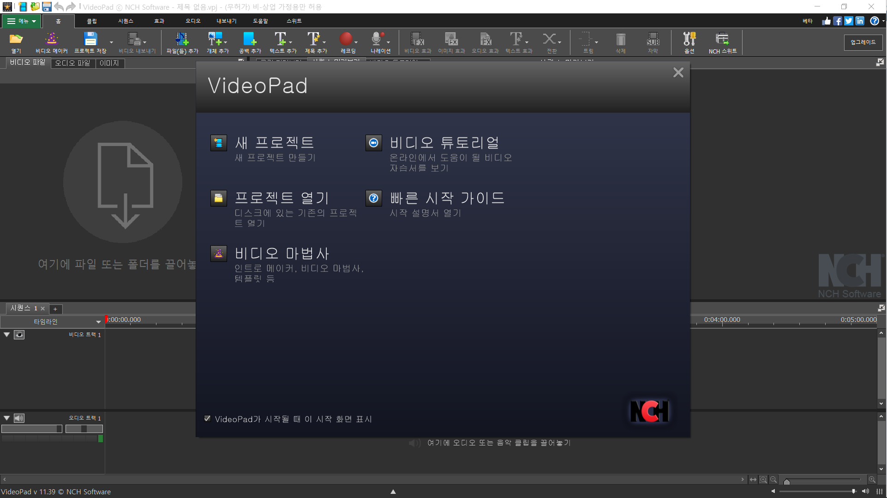The width and height of the screenshot is (887, 498).
Task: Uncheck show start screen at startup
Action: pos(208,419)
